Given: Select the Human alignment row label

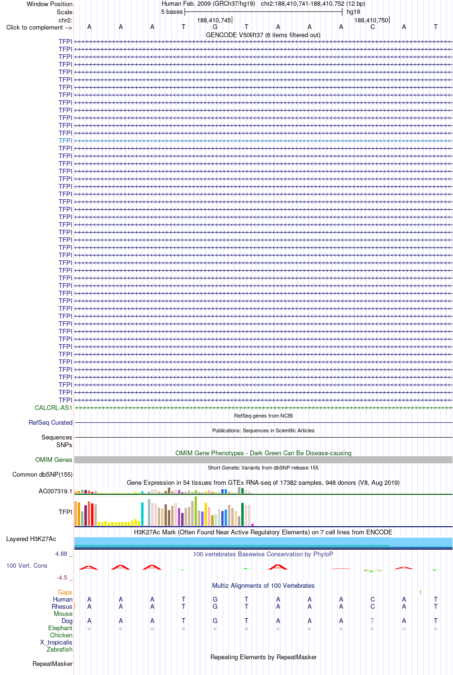Looking at the screenshot, I should click(62, 599).
